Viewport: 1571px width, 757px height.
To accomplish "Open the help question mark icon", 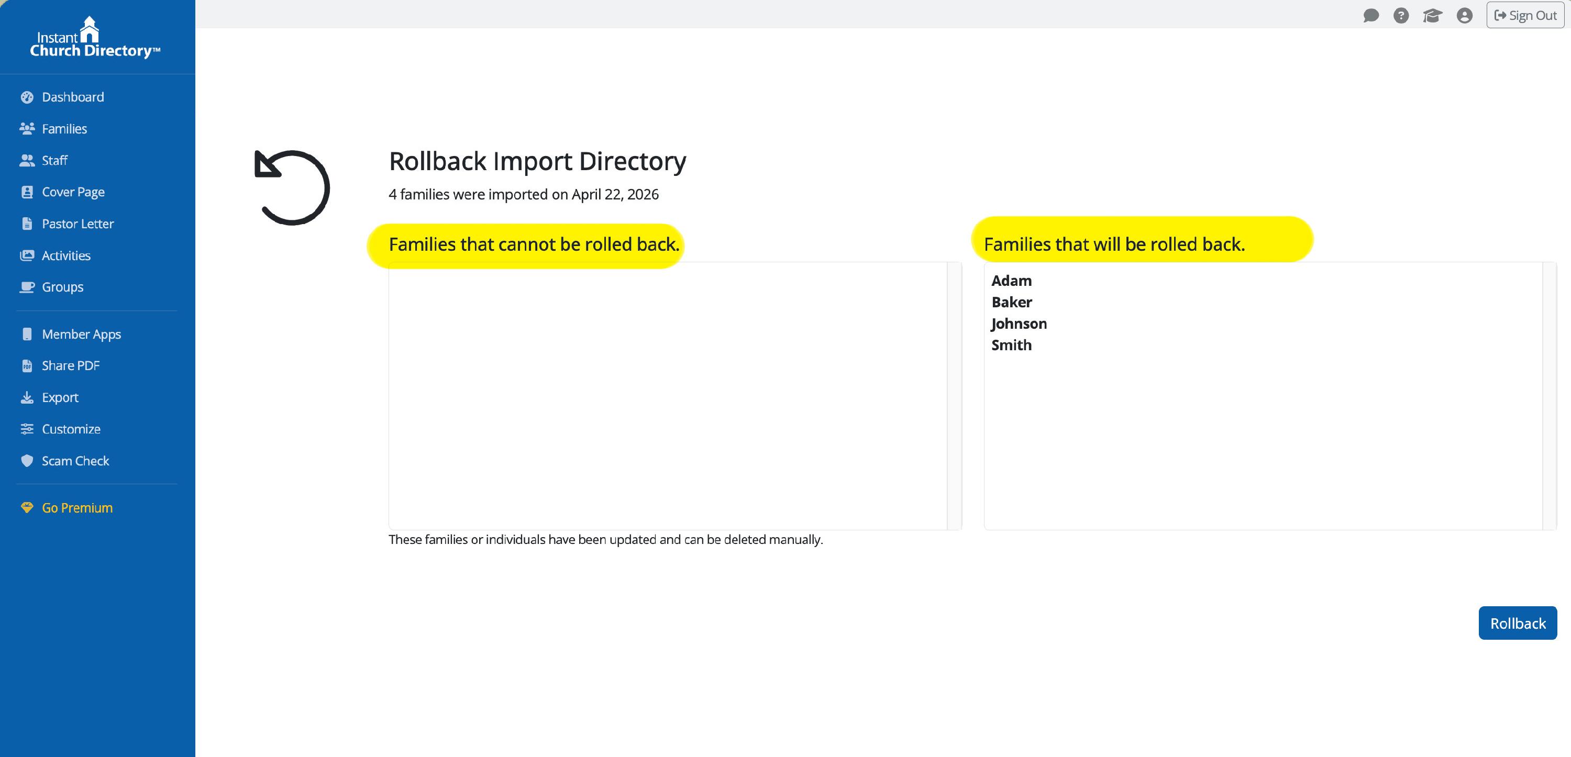I will point(1401,15).
